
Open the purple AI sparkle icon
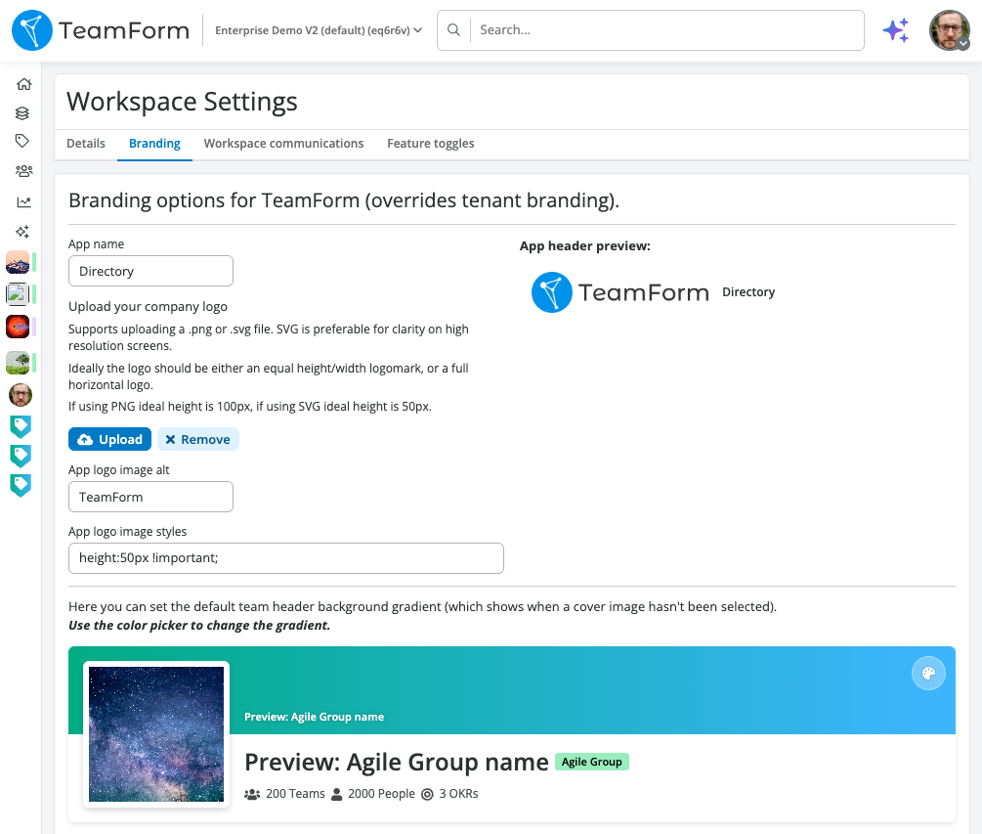896,30
